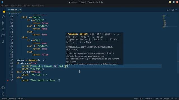This screenshot has width=179, height=100.
Task: Open the Edit menu
Action: (x=6, y=6)
